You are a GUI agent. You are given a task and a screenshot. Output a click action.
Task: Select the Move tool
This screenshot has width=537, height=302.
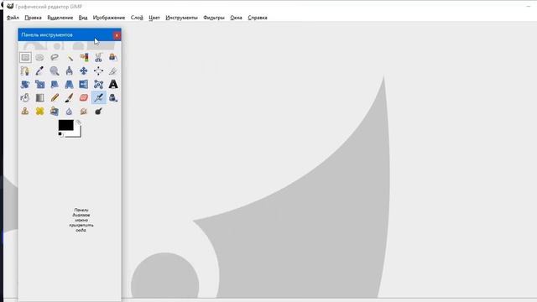click(x=84, y=70)
